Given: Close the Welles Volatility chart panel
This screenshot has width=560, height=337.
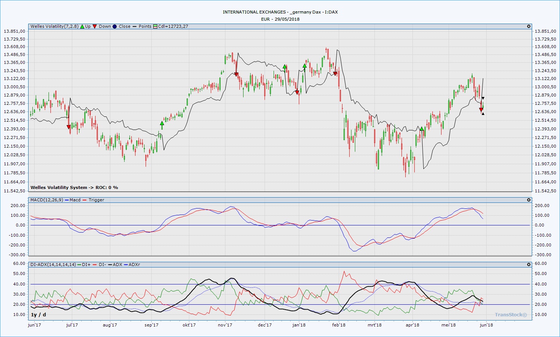Looking at the screenshot, I should point(529,26).
